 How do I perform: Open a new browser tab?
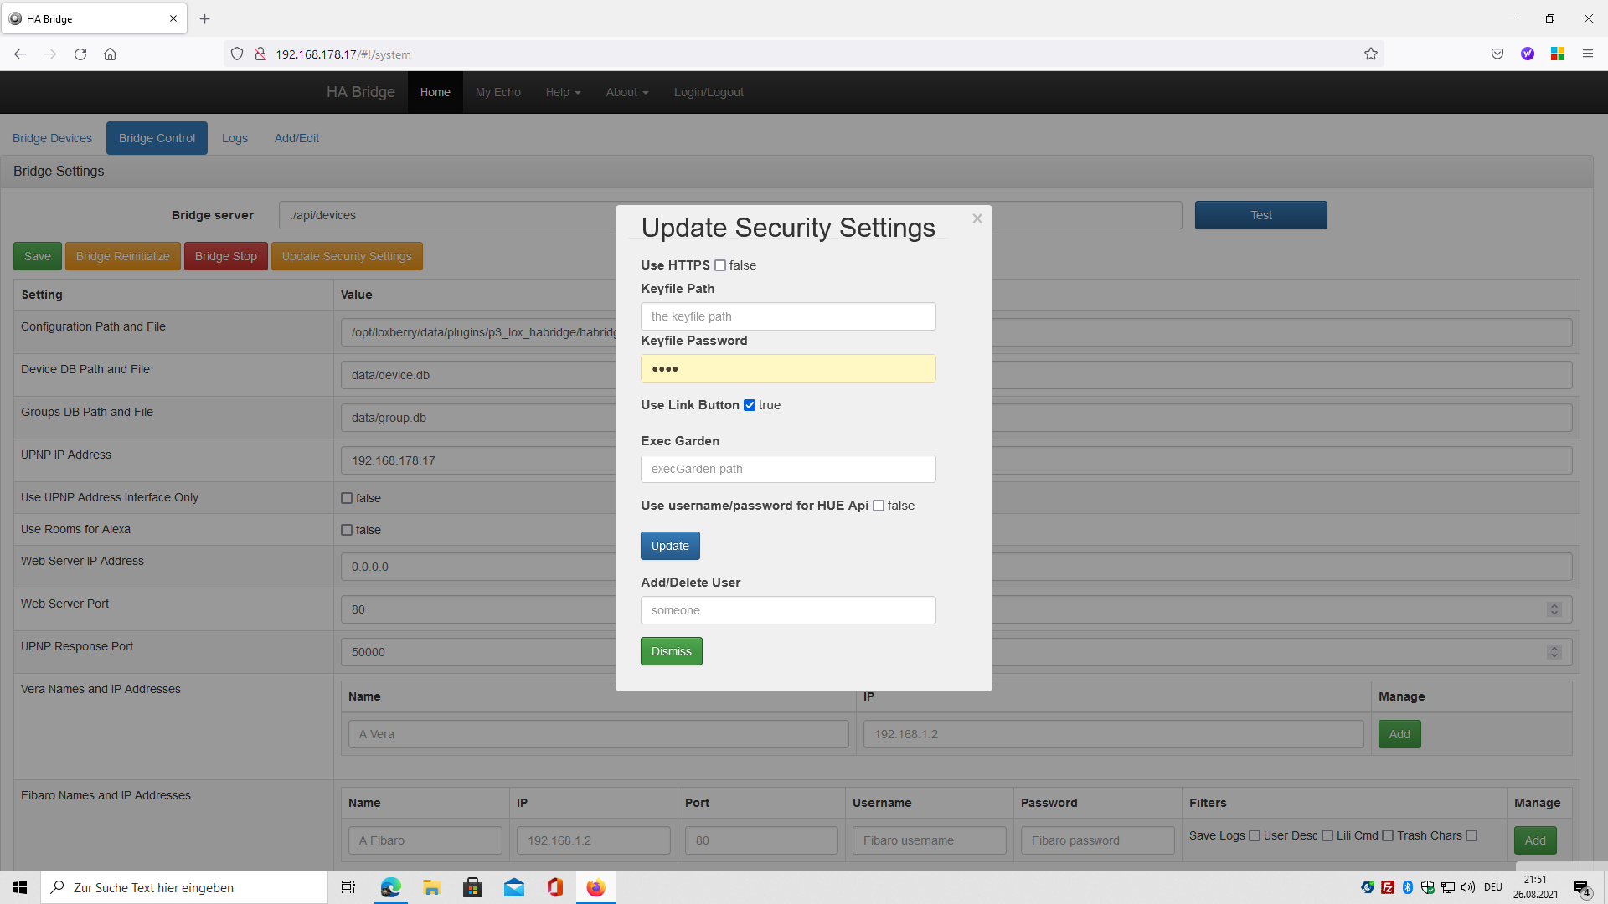[x=205, y=18]
